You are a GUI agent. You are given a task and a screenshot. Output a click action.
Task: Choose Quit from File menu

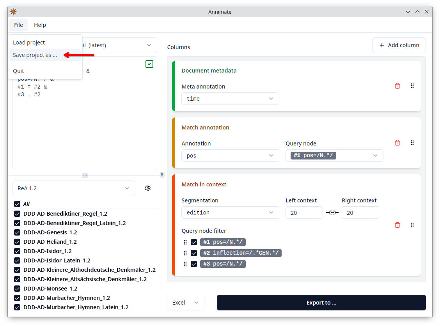coord(45,71)
